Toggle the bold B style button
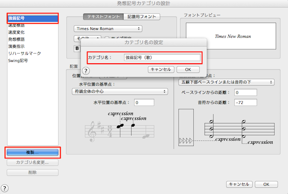This screenshot has height=194, width=288. [x=77, y=48]
